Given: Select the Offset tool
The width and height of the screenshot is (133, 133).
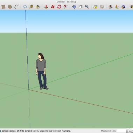Looking at the screenshot, I should pos(65,7).
